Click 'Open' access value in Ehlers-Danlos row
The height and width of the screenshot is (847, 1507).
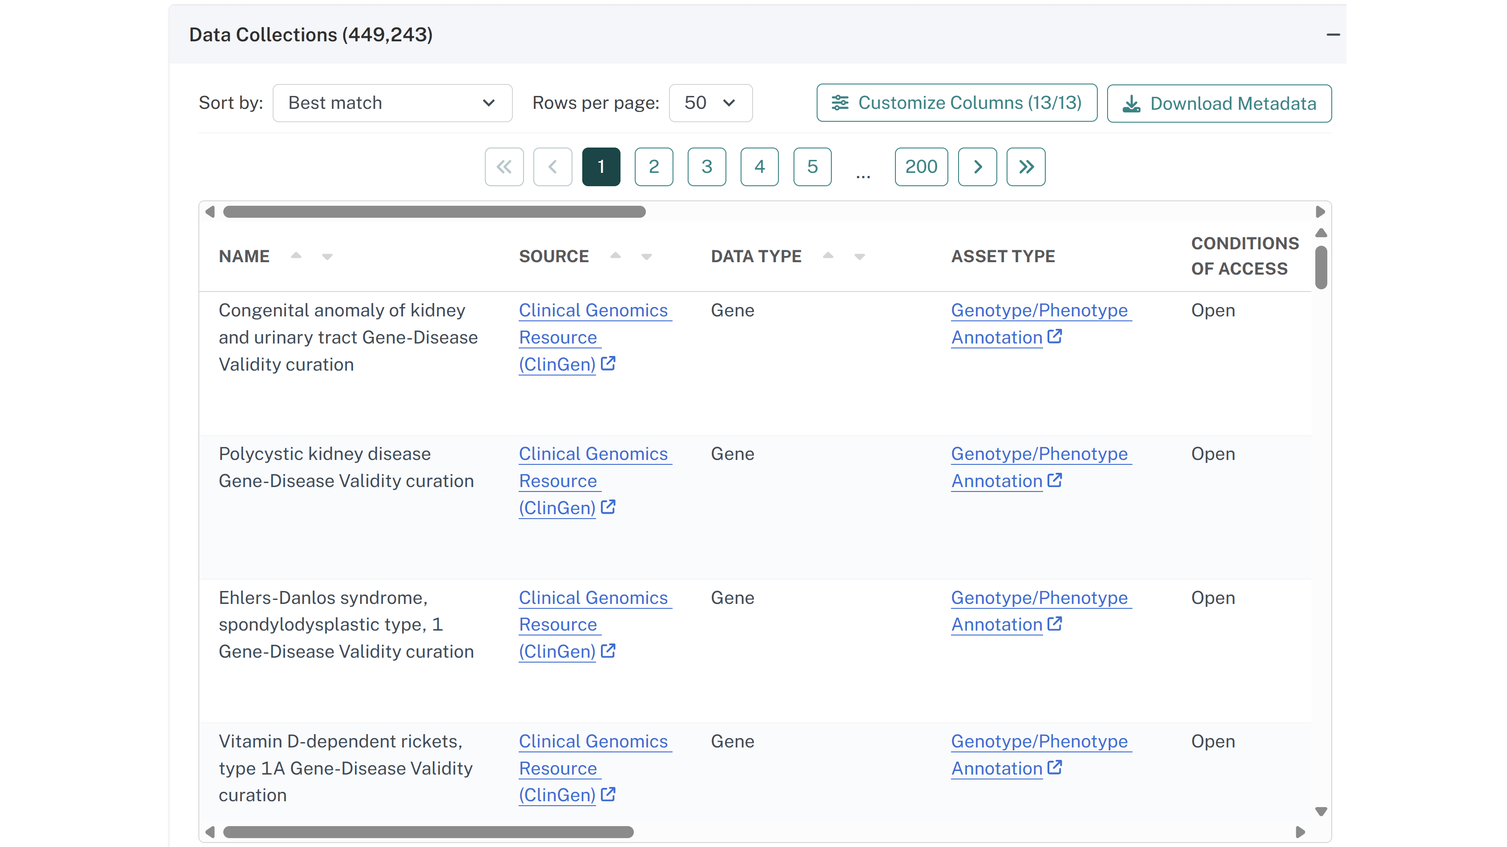pos(1213,598)
